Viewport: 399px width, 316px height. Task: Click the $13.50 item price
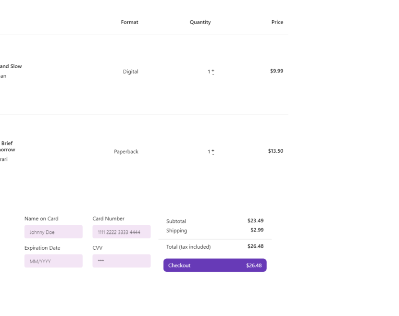pos(275,151)
